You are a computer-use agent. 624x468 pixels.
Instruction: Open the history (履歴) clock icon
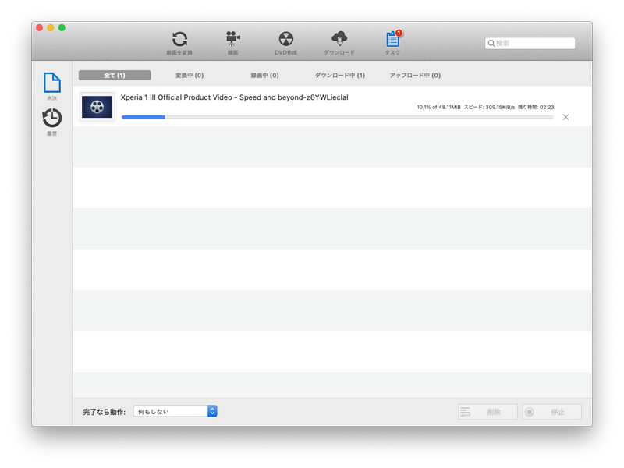point(52,122)
